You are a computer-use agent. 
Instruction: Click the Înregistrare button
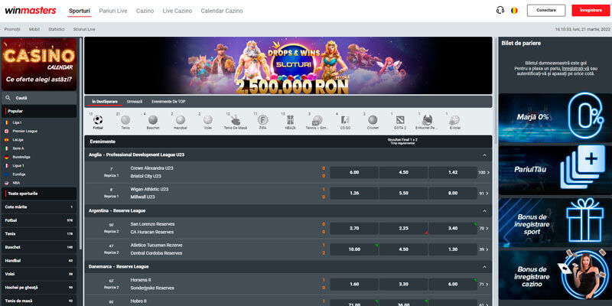click(591, 11)
